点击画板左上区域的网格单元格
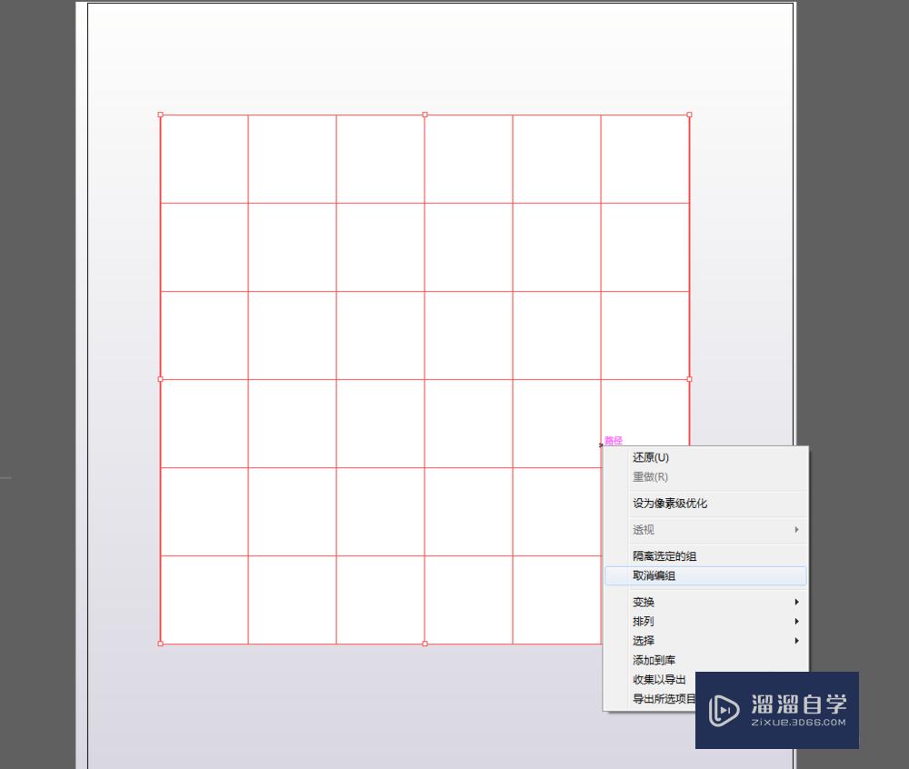 point(205,159)
